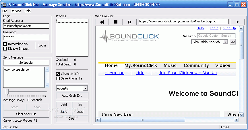Click the Email Address input field
This screenshot has width=248, height=130.
pos(26,26)
